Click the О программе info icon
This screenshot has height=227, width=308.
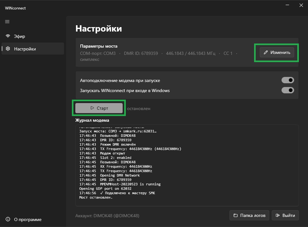8,219
